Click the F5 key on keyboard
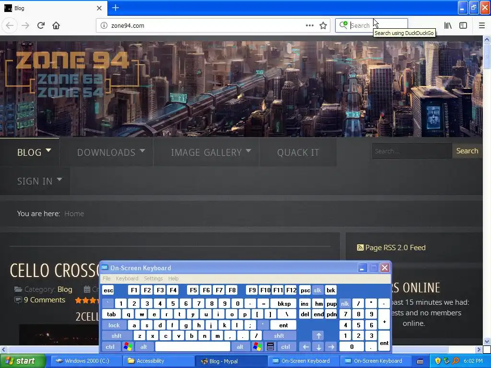Image resolution: width=491 pixels, height=368 pixels. [x=193, y=290]
